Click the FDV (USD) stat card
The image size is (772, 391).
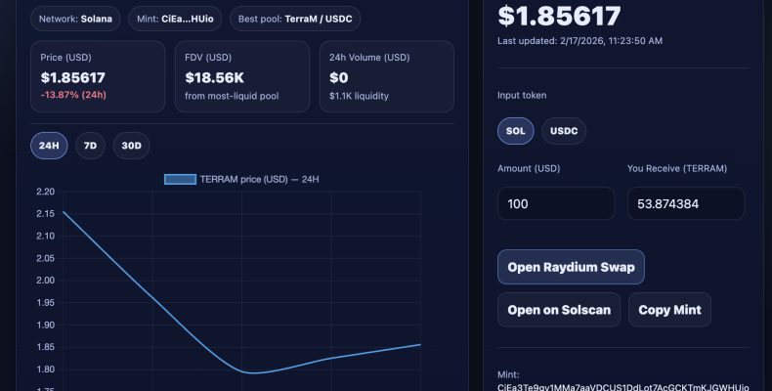click(x=242, y=76)
